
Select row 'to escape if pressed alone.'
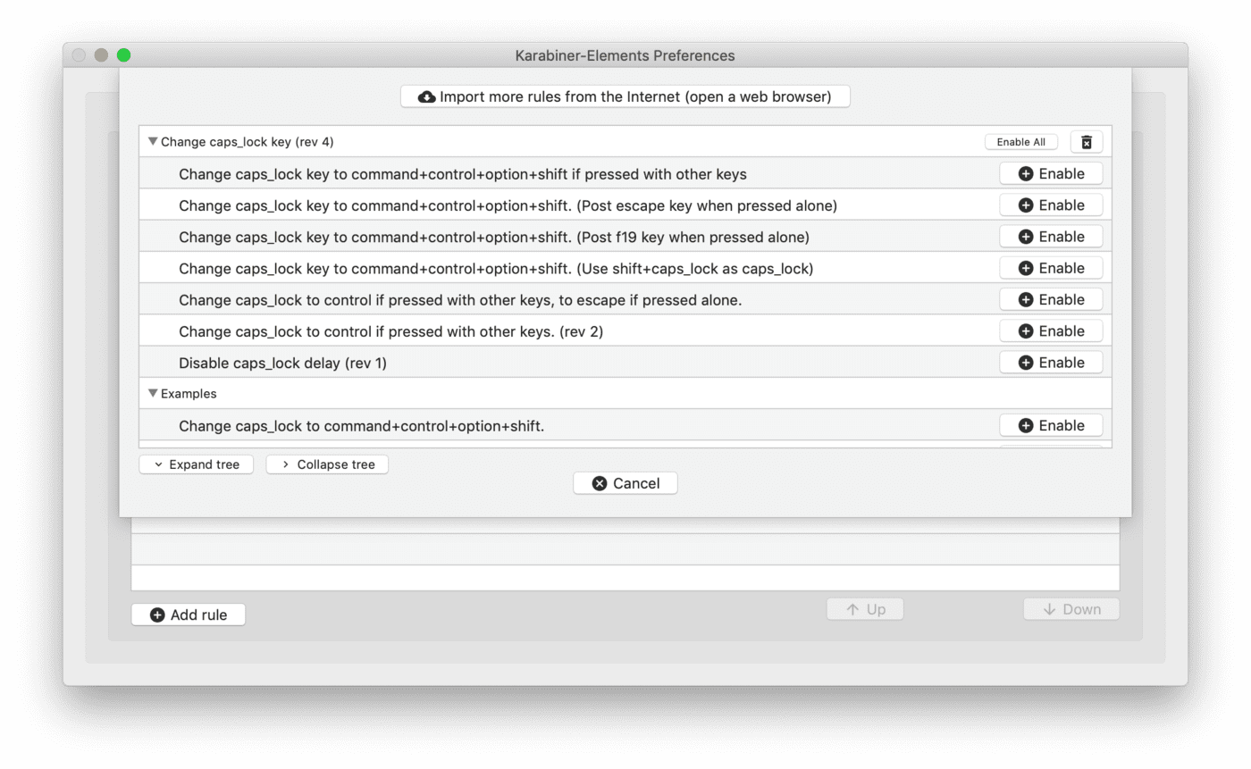(625, 299)
